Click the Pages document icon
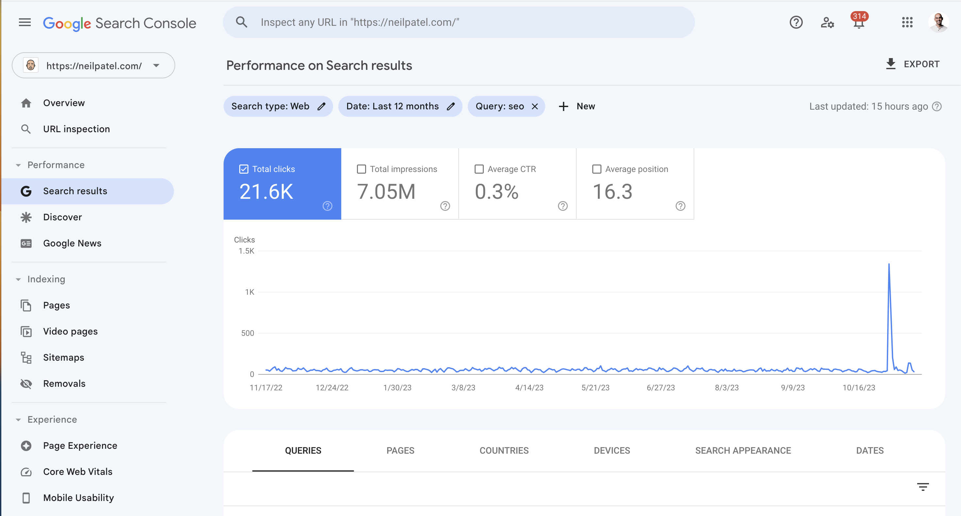This screenshot has width=961, height=516. click(26, 305)
